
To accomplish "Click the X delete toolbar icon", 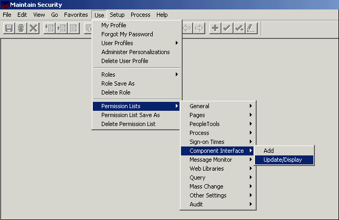I will (x=33, y=28).
